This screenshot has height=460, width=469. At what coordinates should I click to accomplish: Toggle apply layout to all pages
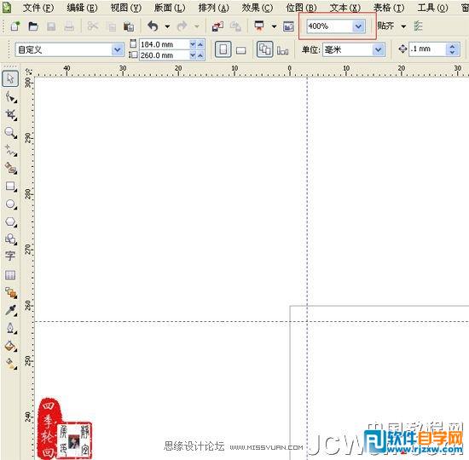pos(264,49)
